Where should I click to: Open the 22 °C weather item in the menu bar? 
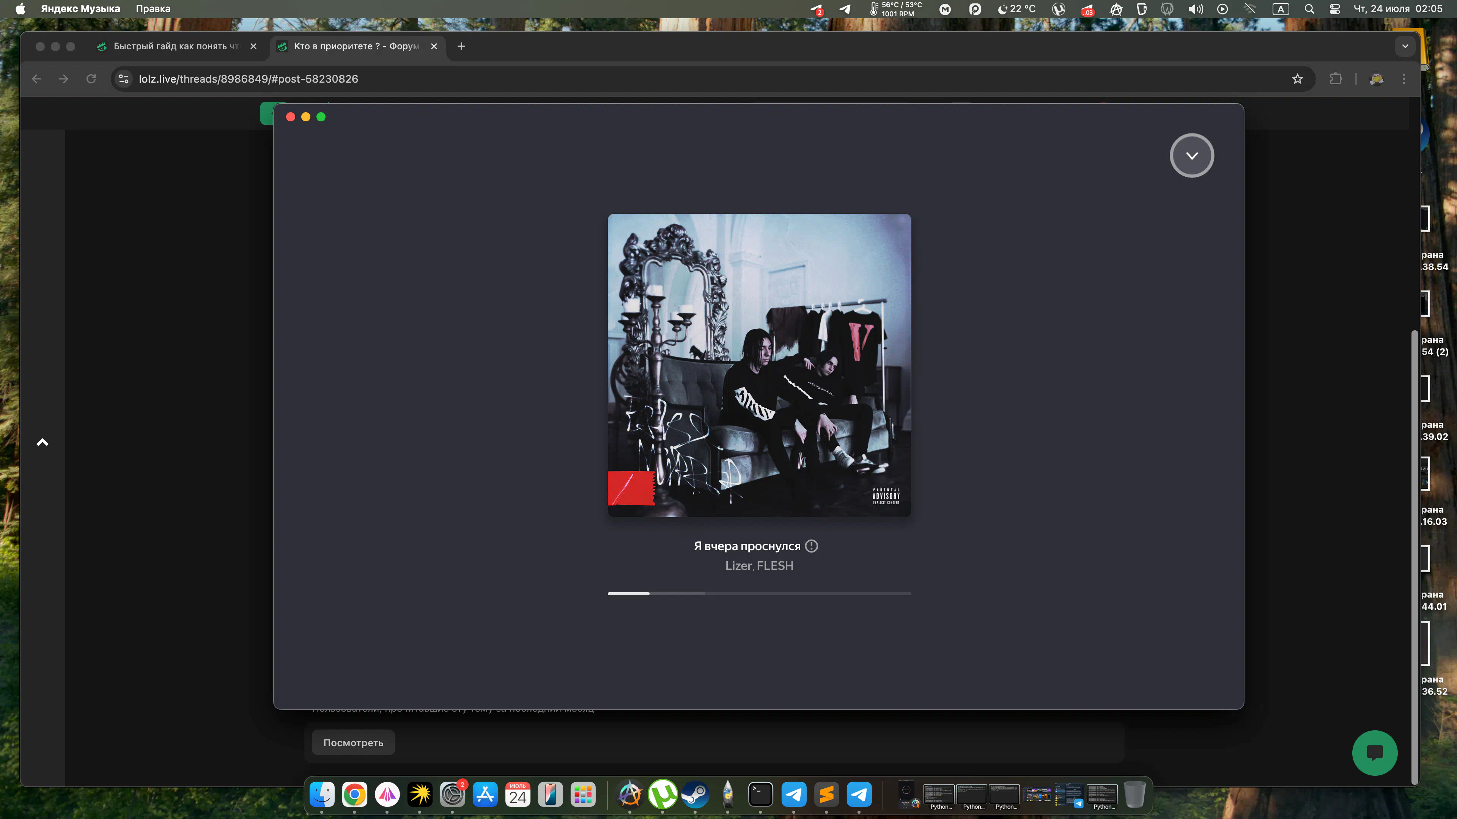[1016, 8]
